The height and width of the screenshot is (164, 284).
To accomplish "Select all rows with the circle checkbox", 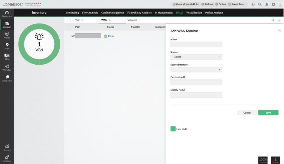I will point(69,20).
